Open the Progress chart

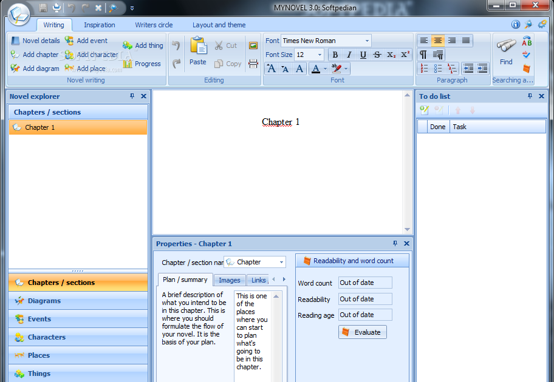[142, 64]
